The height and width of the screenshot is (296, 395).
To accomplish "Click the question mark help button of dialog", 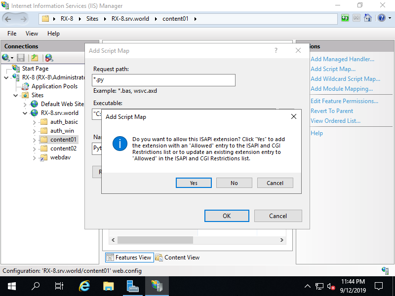I will click(276, 51).
